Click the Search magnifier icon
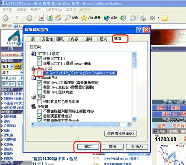This screenshot has width=186, height=165. point(68,18)
